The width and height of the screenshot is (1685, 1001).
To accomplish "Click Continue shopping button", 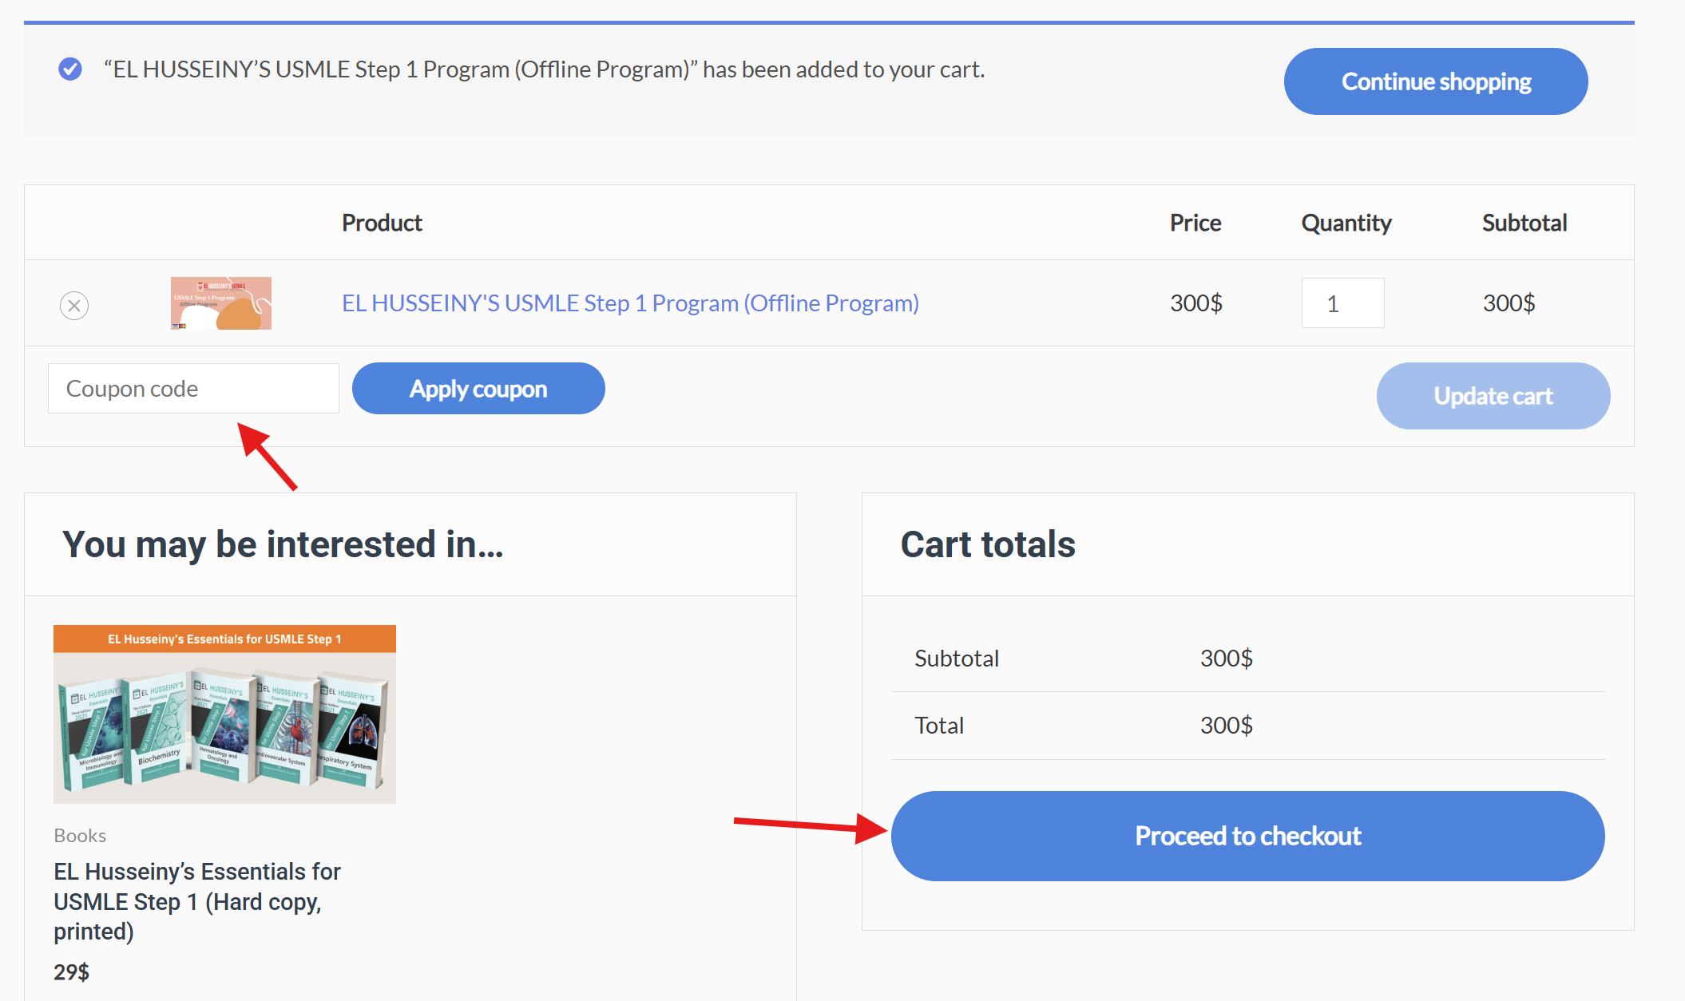I will pos(1436,81).
